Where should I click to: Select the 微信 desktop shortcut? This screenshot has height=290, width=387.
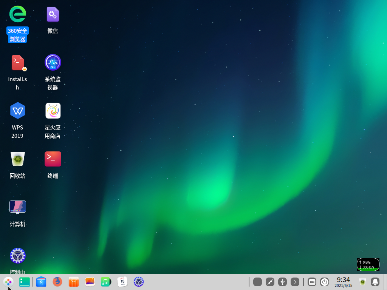pyautogui.click(x=53, y=15)
